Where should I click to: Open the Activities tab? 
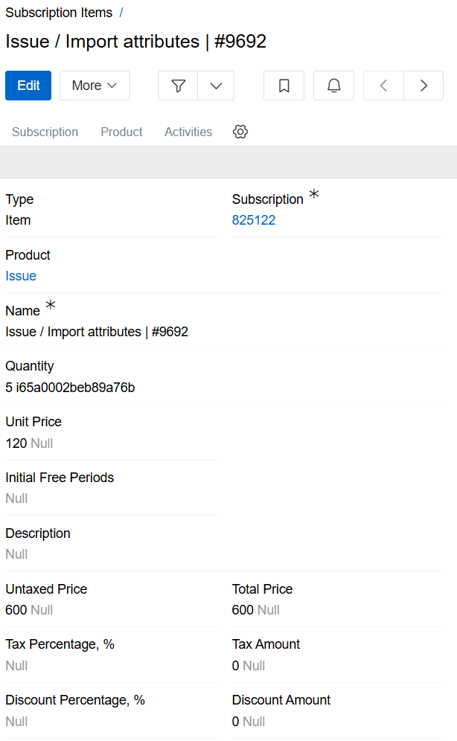(188, 132)
